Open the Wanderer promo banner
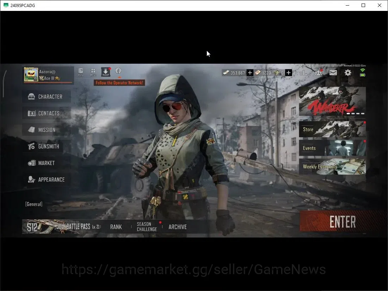The image size is (388, 291). pyautogui.click(x=332, y=101)
